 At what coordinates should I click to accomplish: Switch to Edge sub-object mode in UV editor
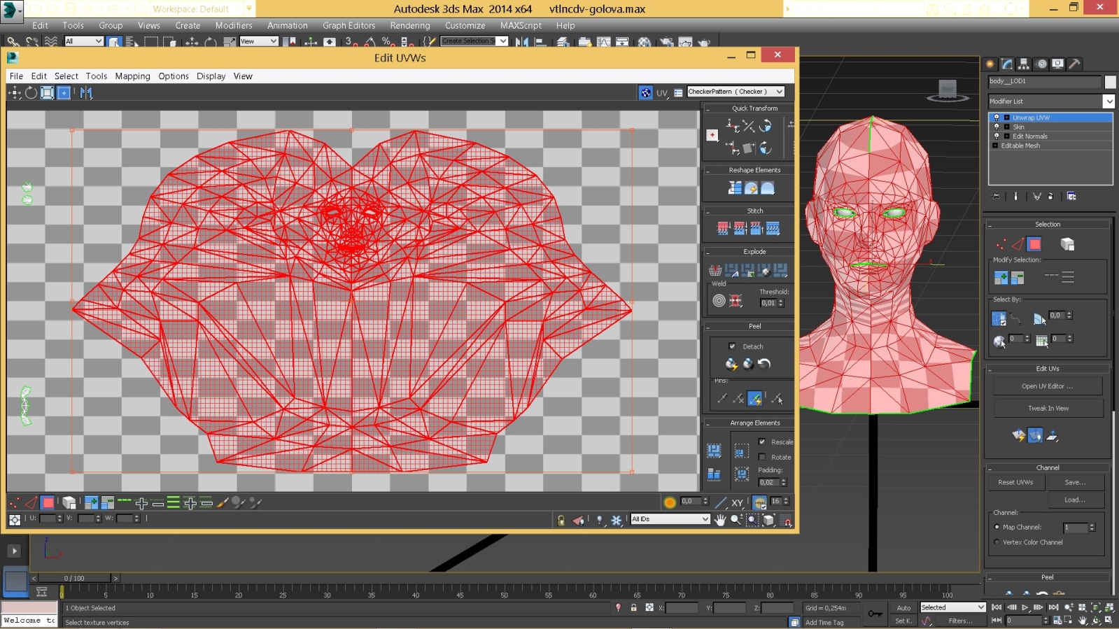31,502
